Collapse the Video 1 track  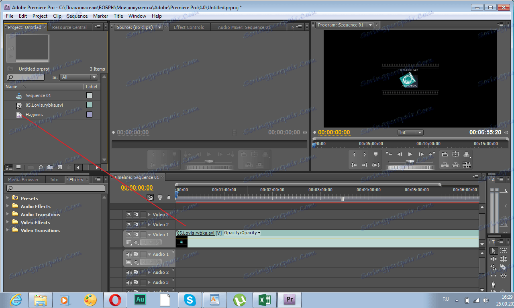point(150,235)
